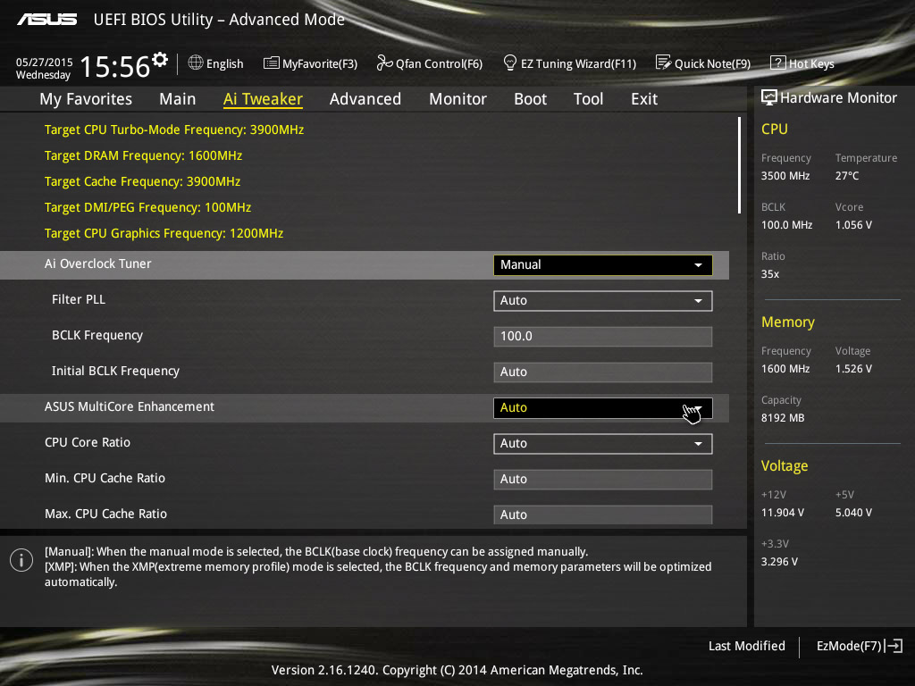Click the Hardware Monitor screen icon
This screenshot has width=915, height=686.
tap(769, 97)
